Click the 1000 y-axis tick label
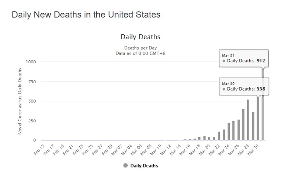The width and height of the screenshot is (281, 172). pos(31,62)
